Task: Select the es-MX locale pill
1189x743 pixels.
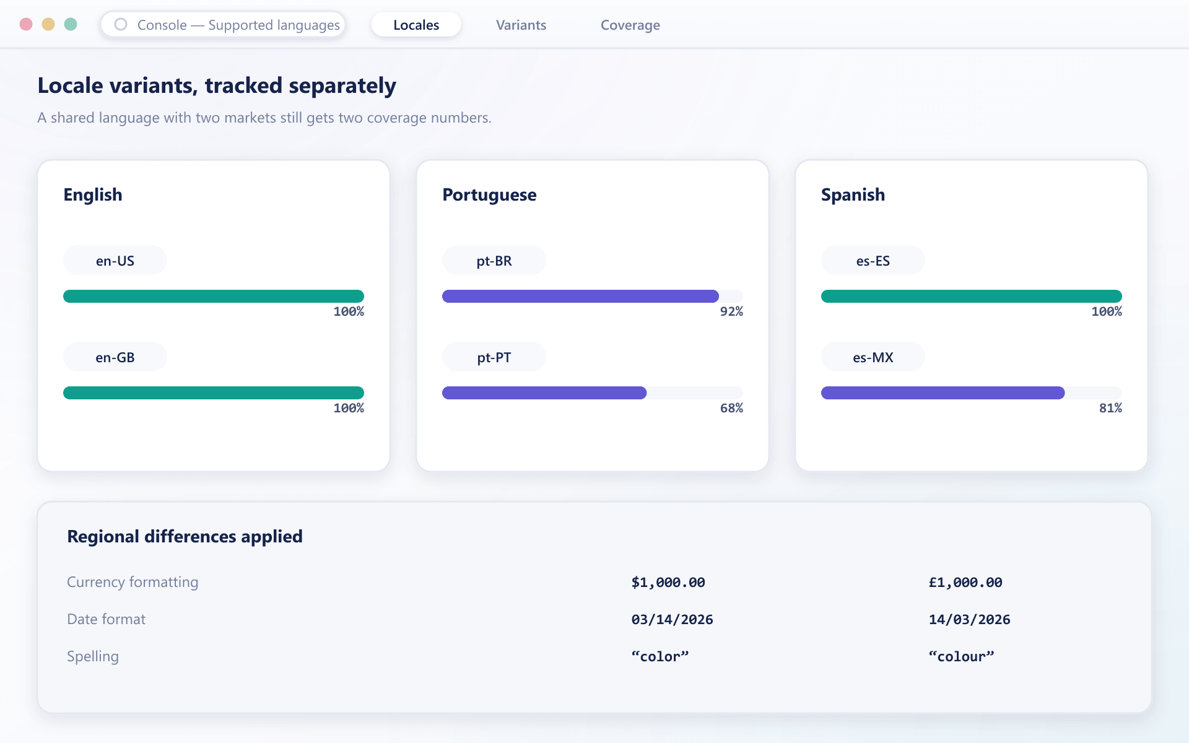Action: click(x=873, y=357)
